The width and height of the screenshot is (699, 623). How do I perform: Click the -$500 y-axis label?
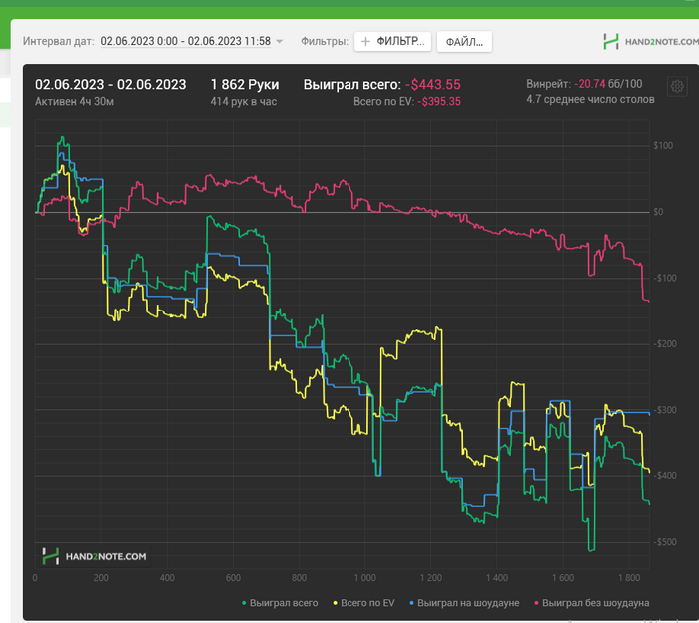665,542
